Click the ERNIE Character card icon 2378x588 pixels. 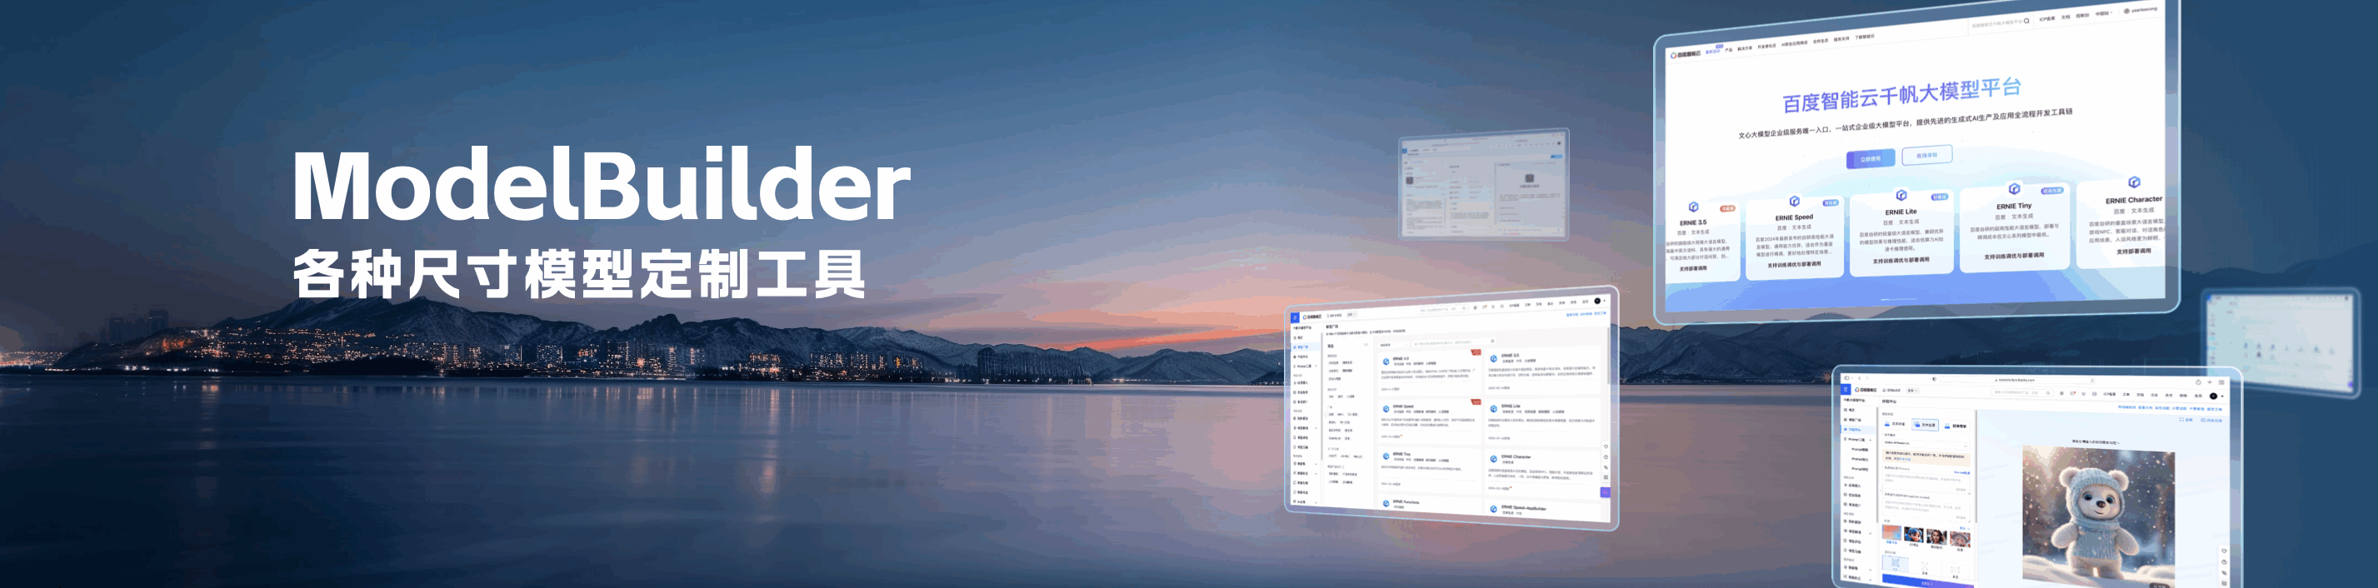point(2133,182)
